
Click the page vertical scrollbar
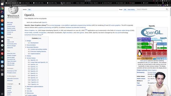(x=170, y=12)
